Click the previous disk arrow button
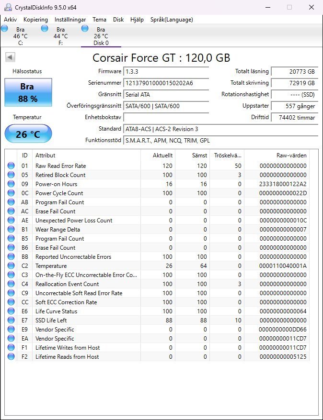This screenshot has height=420, width=323. [10, 57]
